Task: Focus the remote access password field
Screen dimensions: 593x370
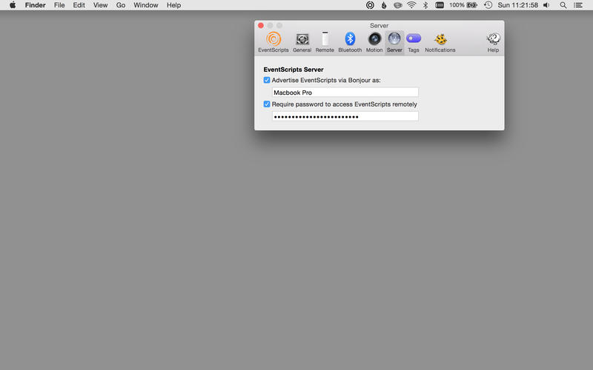Action: tap(345, 117)
